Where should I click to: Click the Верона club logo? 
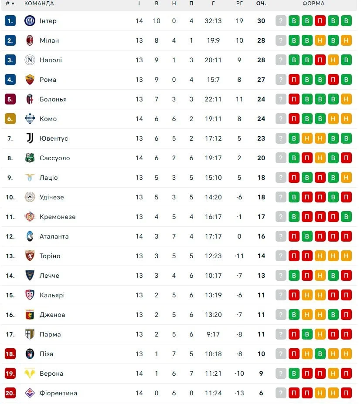30,373
